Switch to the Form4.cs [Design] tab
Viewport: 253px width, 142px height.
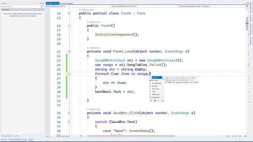(67, 3)
